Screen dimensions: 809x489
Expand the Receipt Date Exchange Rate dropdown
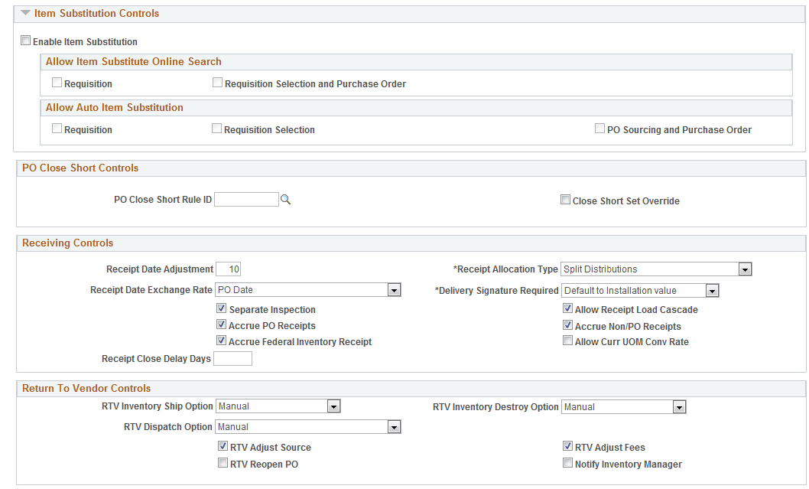[394, 289]
